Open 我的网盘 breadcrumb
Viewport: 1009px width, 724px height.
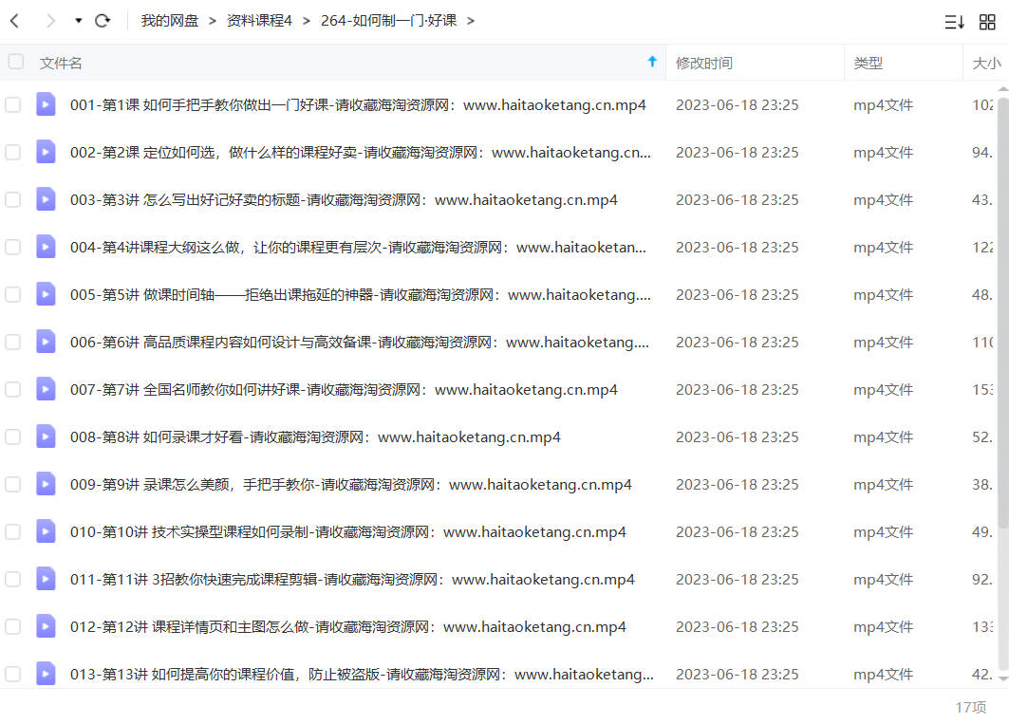(x=169, y=21)
